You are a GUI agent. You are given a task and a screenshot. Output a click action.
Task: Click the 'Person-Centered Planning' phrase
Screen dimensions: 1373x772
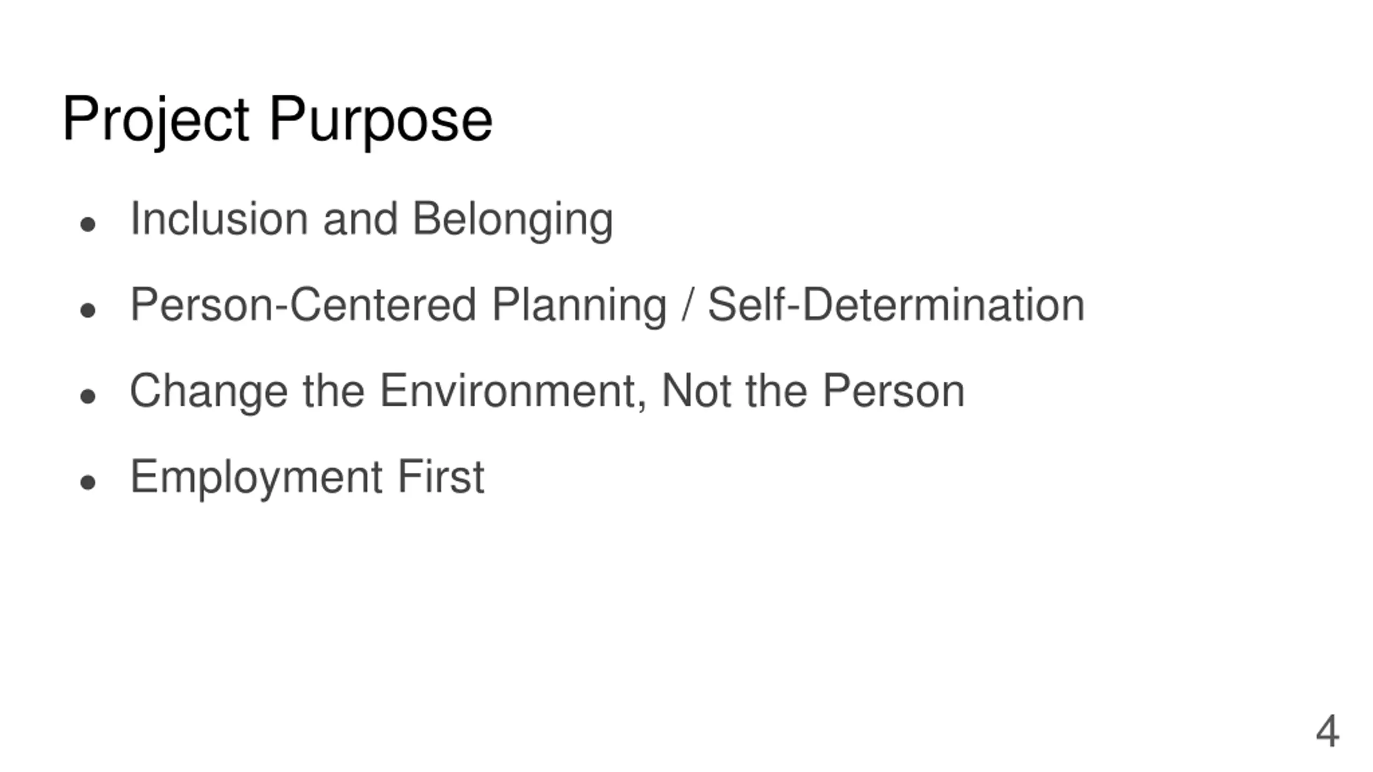(x=398, y=306)
